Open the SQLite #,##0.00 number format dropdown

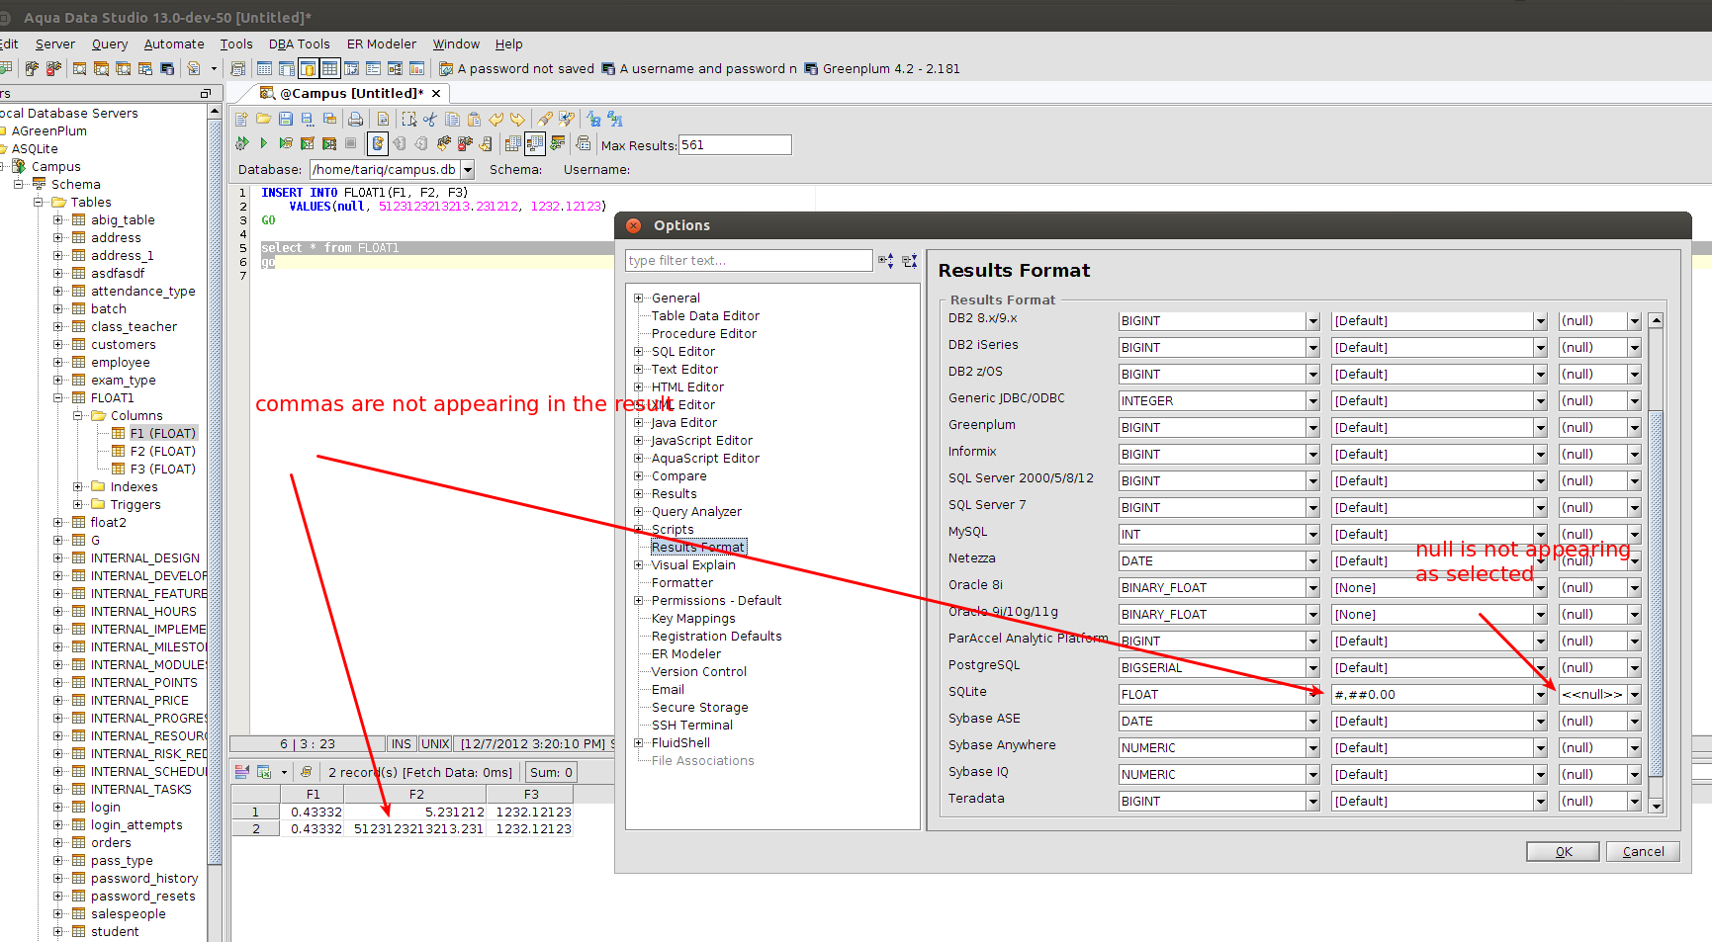tap(1540, 695)
